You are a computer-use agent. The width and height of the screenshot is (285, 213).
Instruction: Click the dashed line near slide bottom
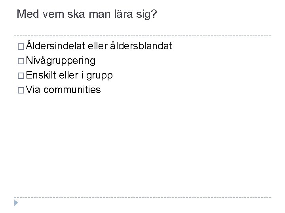[x=142, y=197]
